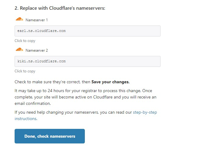Image resolution: width=201 pixels, height=155 pixels.
Task: Click the step number '2.' in the heading
Action: [16, 8]
